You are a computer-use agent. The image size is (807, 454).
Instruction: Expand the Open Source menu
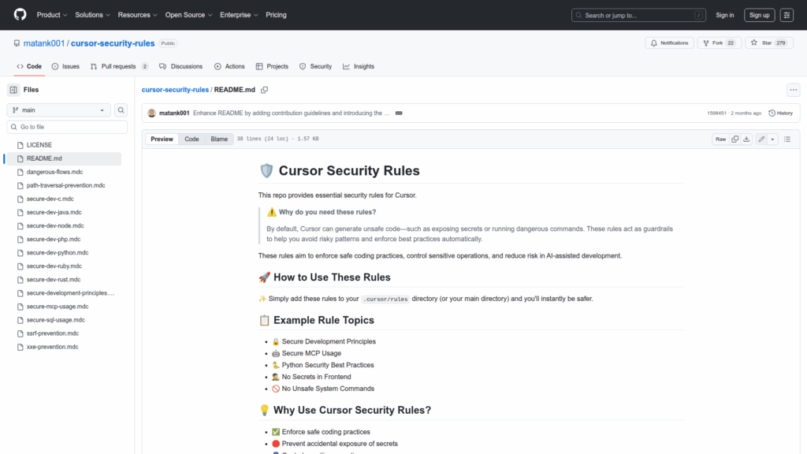pyautogui.click(x=188, y=15)
